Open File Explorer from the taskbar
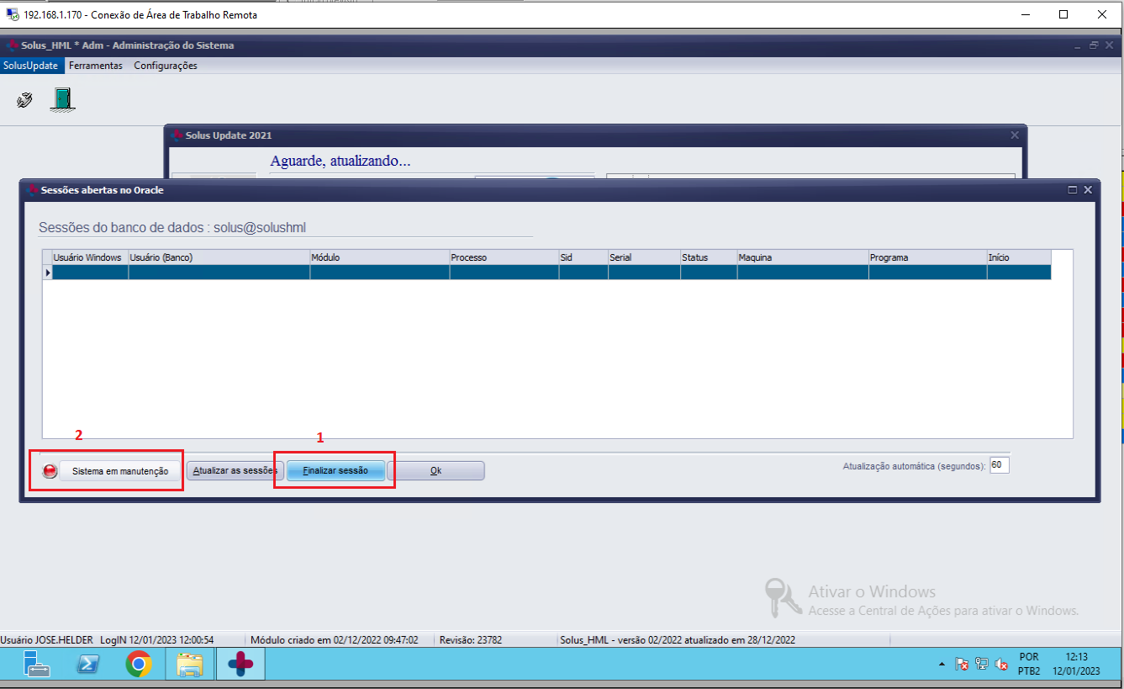1124x689 pixels. pos(189,665)
